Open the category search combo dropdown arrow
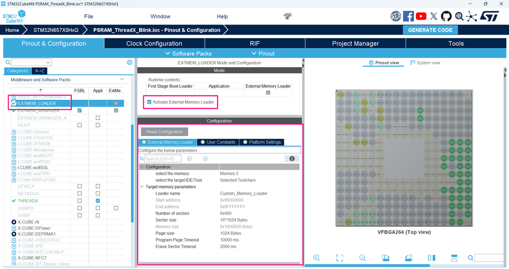 [48, 62]
